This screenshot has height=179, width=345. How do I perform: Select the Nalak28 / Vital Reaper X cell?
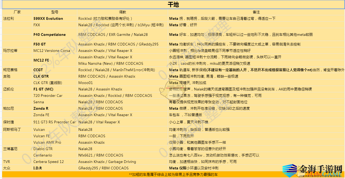[x=122, y=122]
